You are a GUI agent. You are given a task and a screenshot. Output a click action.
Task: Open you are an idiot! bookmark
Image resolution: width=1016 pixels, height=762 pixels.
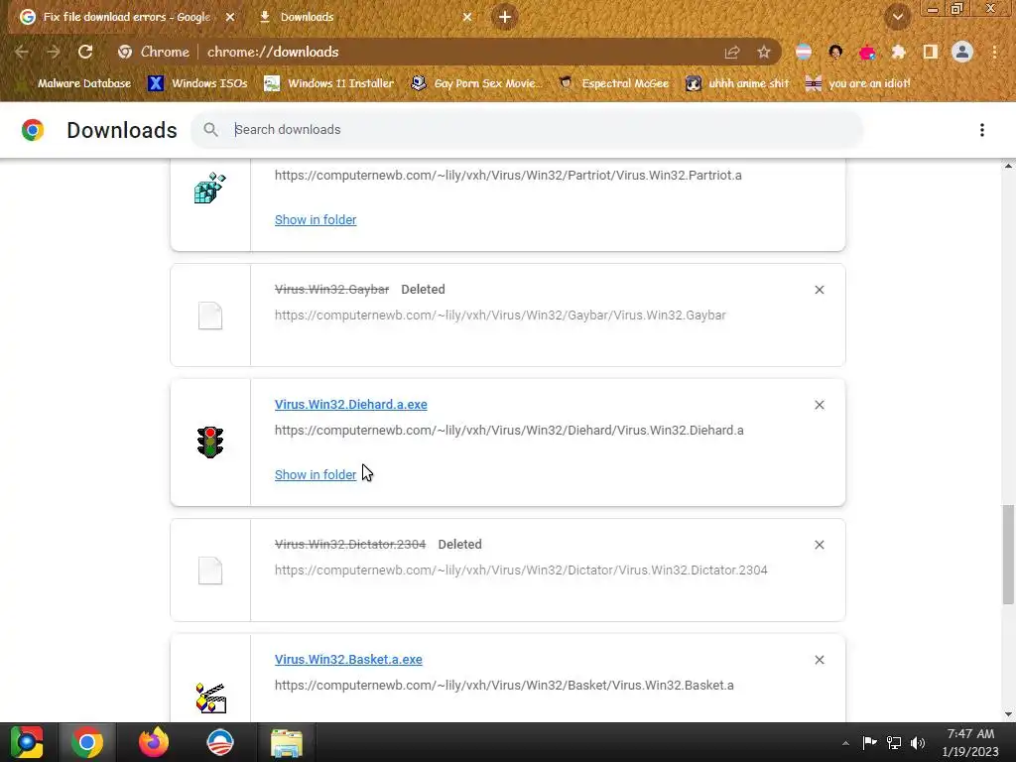click(857, 83)
